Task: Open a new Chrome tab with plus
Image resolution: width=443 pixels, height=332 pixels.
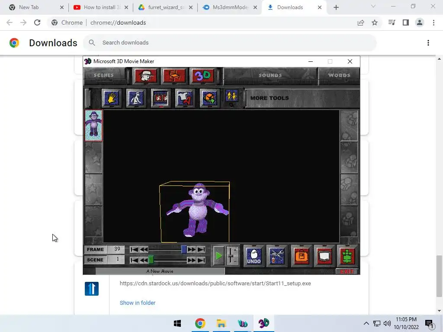Action: pos(336,7)
